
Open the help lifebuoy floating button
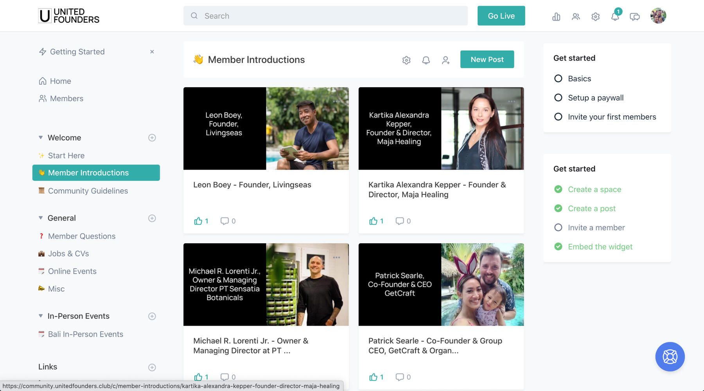click(670, 357)
